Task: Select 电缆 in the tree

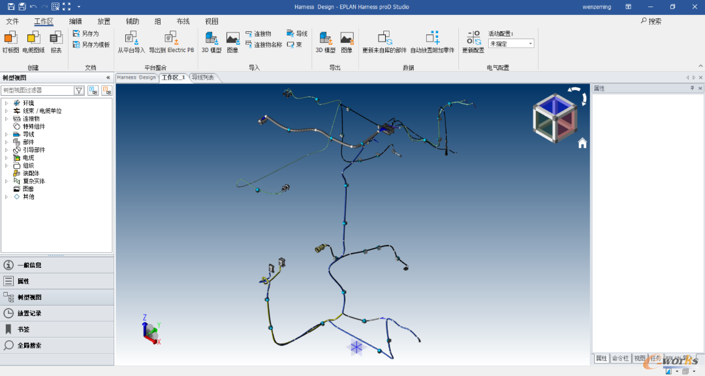Action: [28, 158]
